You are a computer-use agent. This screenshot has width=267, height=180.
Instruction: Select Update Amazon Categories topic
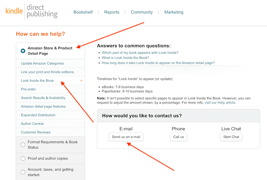42,63
